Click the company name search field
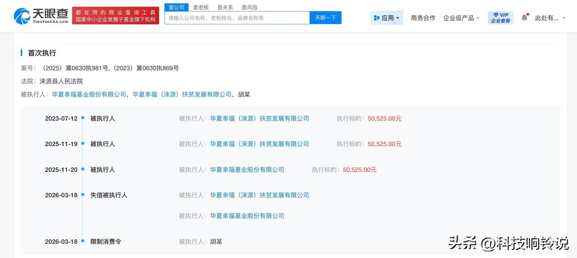 click(x=237, y=18)
